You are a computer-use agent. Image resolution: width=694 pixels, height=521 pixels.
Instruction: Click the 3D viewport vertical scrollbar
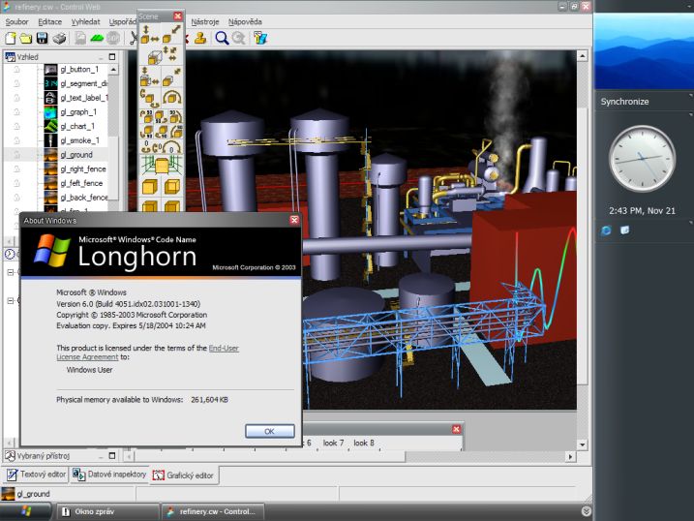[x=583, y=242]
